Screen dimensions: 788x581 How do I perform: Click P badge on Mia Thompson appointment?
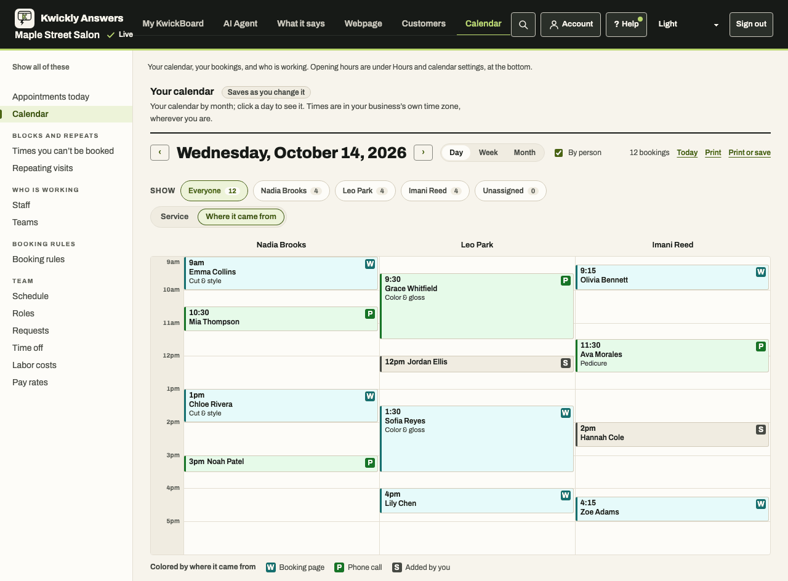tap(370, 314)
